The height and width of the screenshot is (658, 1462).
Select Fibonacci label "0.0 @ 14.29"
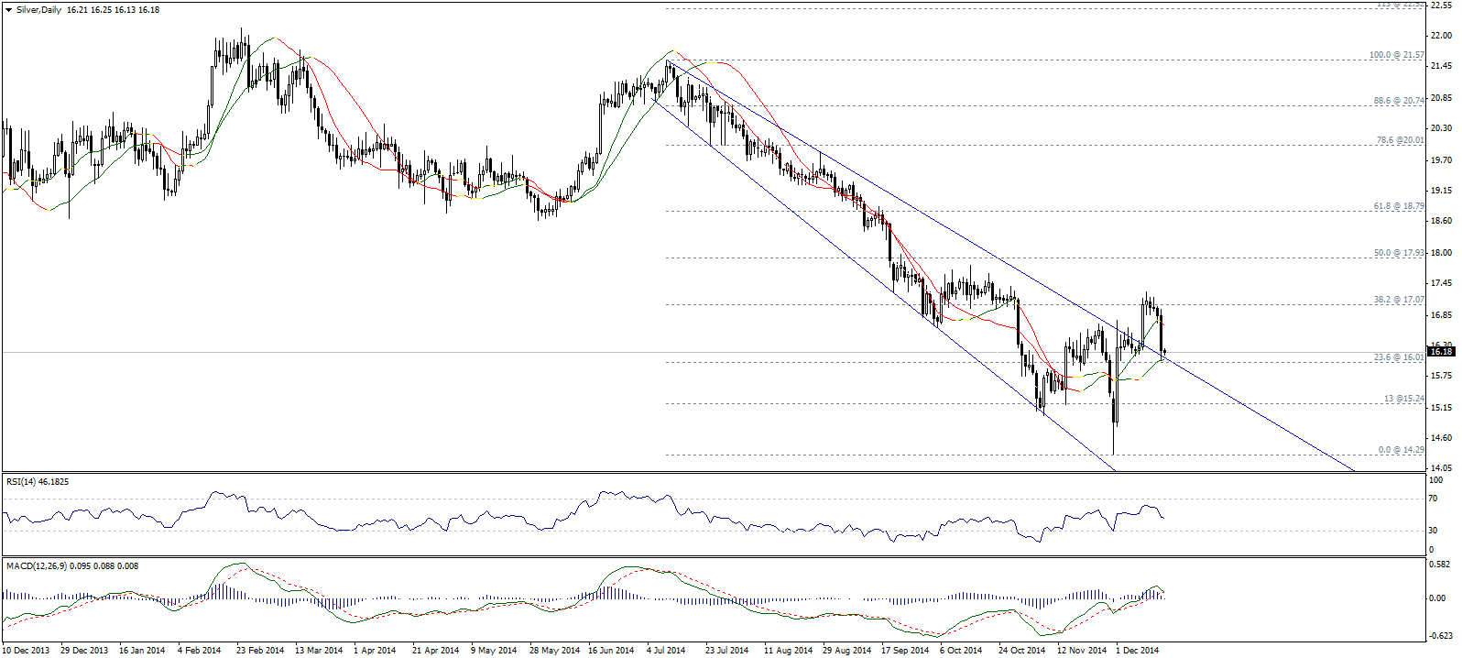point(1402,450)
